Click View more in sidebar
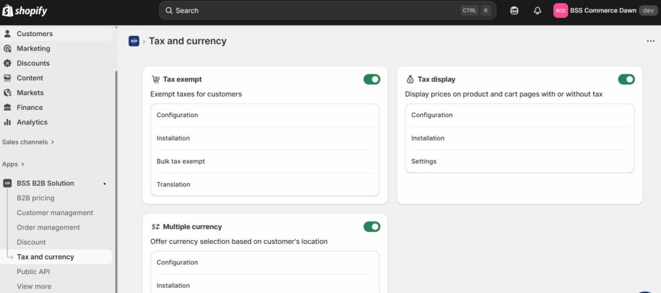 (34, 287)
